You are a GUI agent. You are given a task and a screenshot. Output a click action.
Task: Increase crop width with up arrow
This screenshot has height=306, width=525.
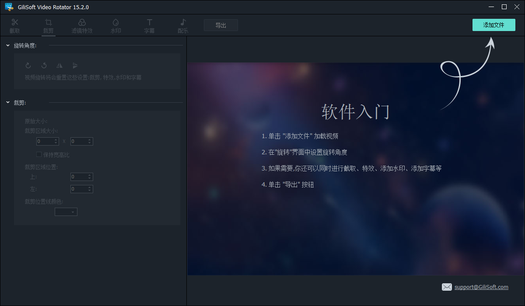(x=56, y=139)
